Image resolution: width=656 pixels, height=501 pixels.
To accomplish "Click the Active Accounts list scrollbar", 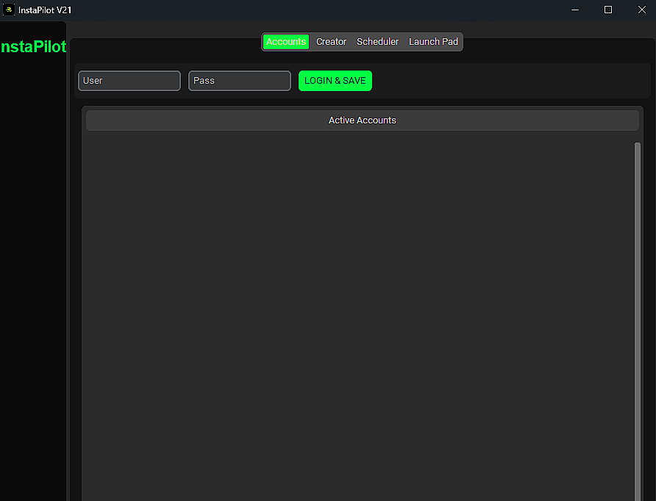I will pos(637,321).
